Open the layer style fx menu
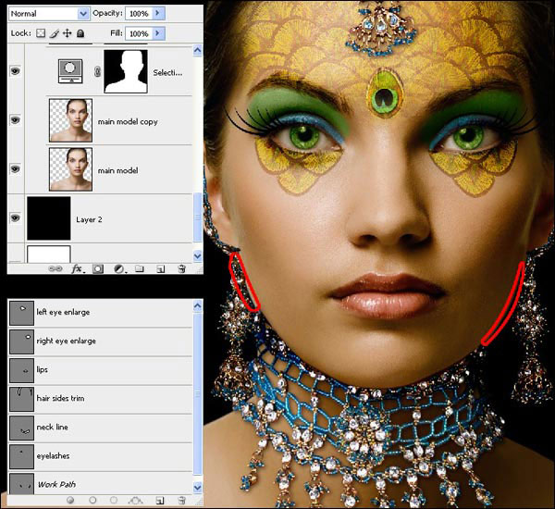Image resolution: width=555 pixels, height=509 pixels. pyautogui.click(x=78, y=269)
